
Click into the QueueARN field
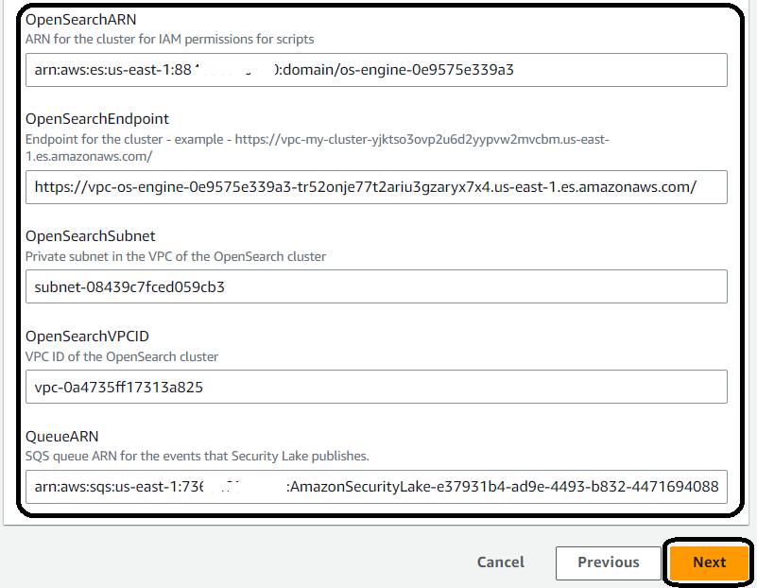coord(376,487)
